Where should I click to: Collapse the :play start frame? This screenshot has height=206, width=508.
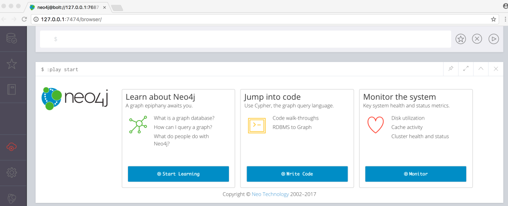tap(481, 69)
